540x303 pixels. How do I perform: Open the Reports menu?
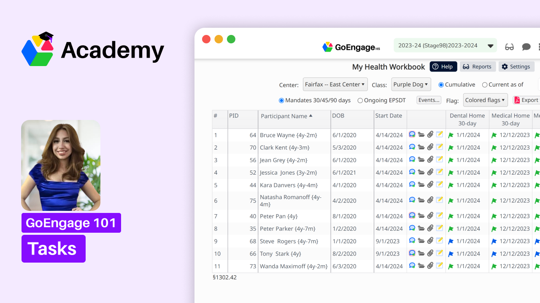[478, 66]
